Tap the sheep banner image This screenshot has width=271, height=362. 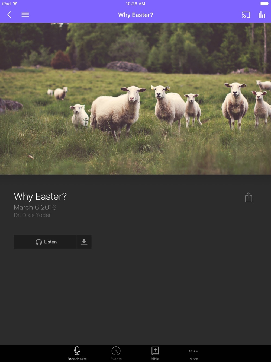(135, 99)
